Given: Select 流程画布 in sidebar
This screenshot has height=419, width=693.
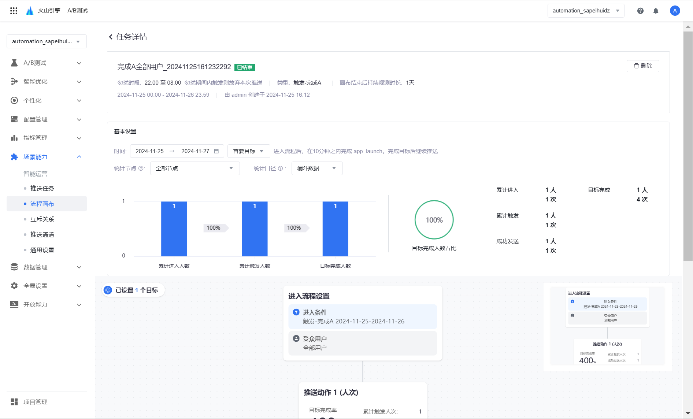Looking at the screenshot, I should pyautogui.click(x=47, y=204).
